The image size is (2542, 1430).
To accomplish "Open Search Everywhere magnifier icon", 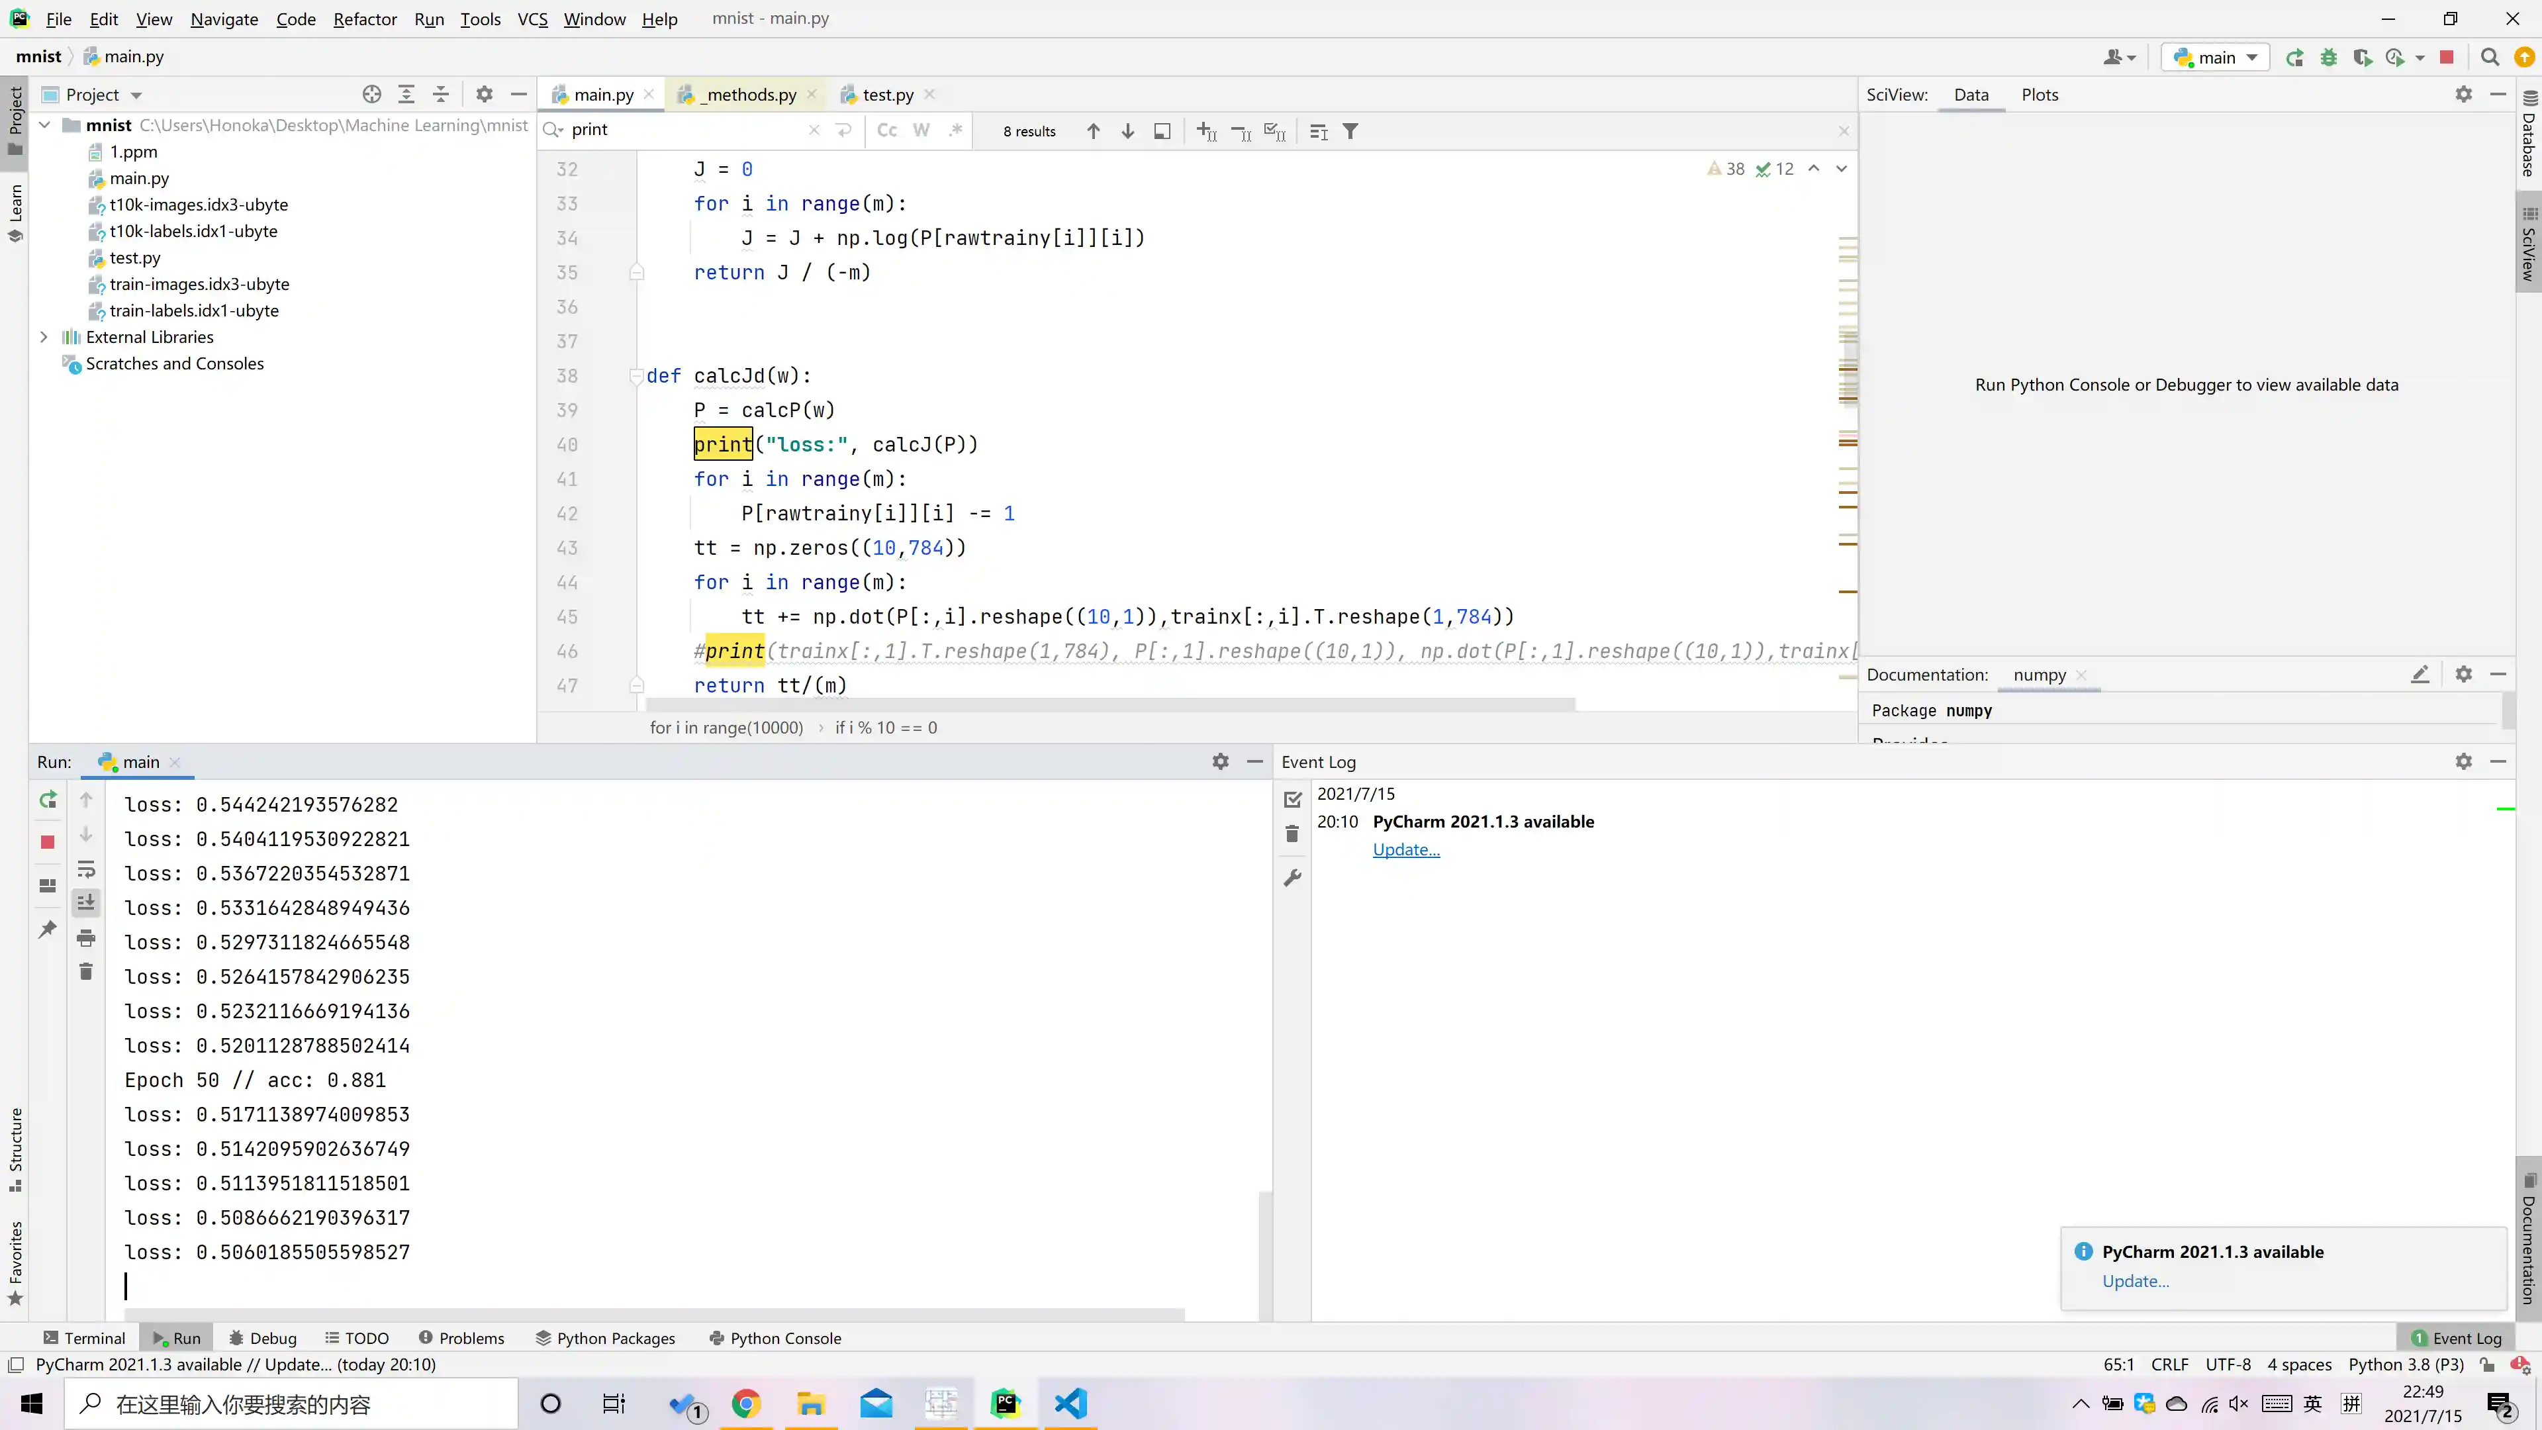I will coord(2490,57).
